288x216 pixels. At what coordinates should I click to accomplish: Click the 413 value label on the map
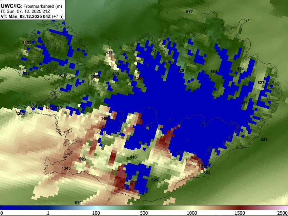[133, 157]
